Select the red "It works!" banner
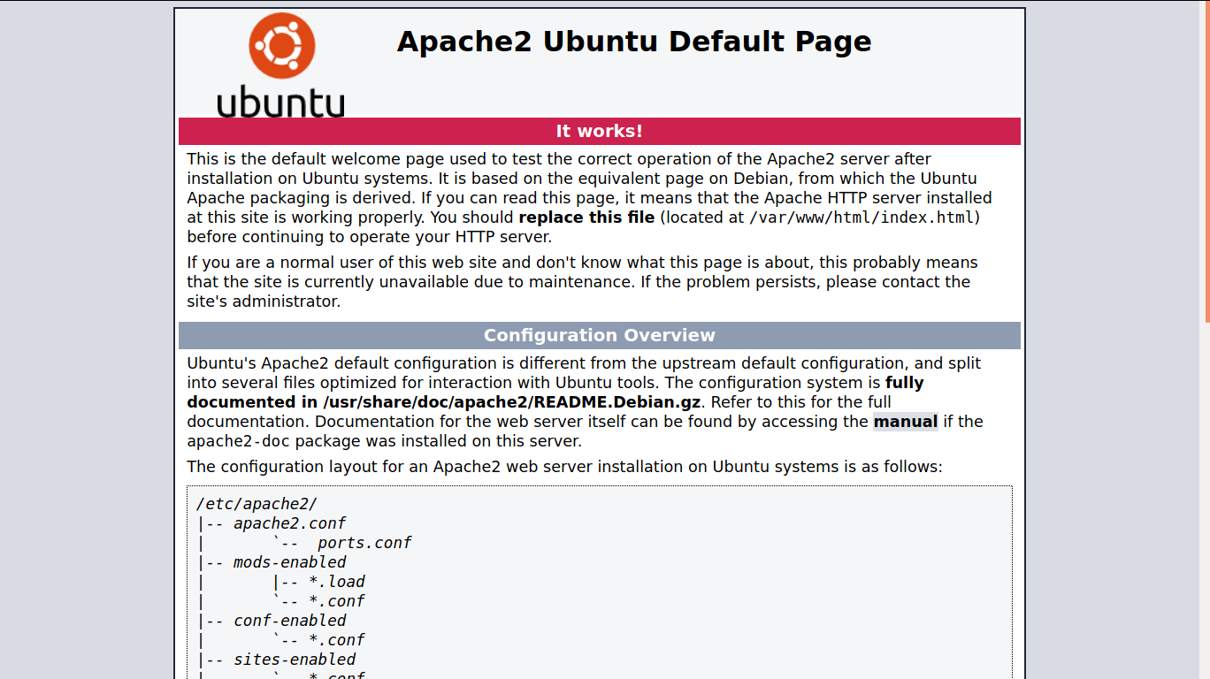Screen dimensions: 1210x679 click(x=600, y=131)
